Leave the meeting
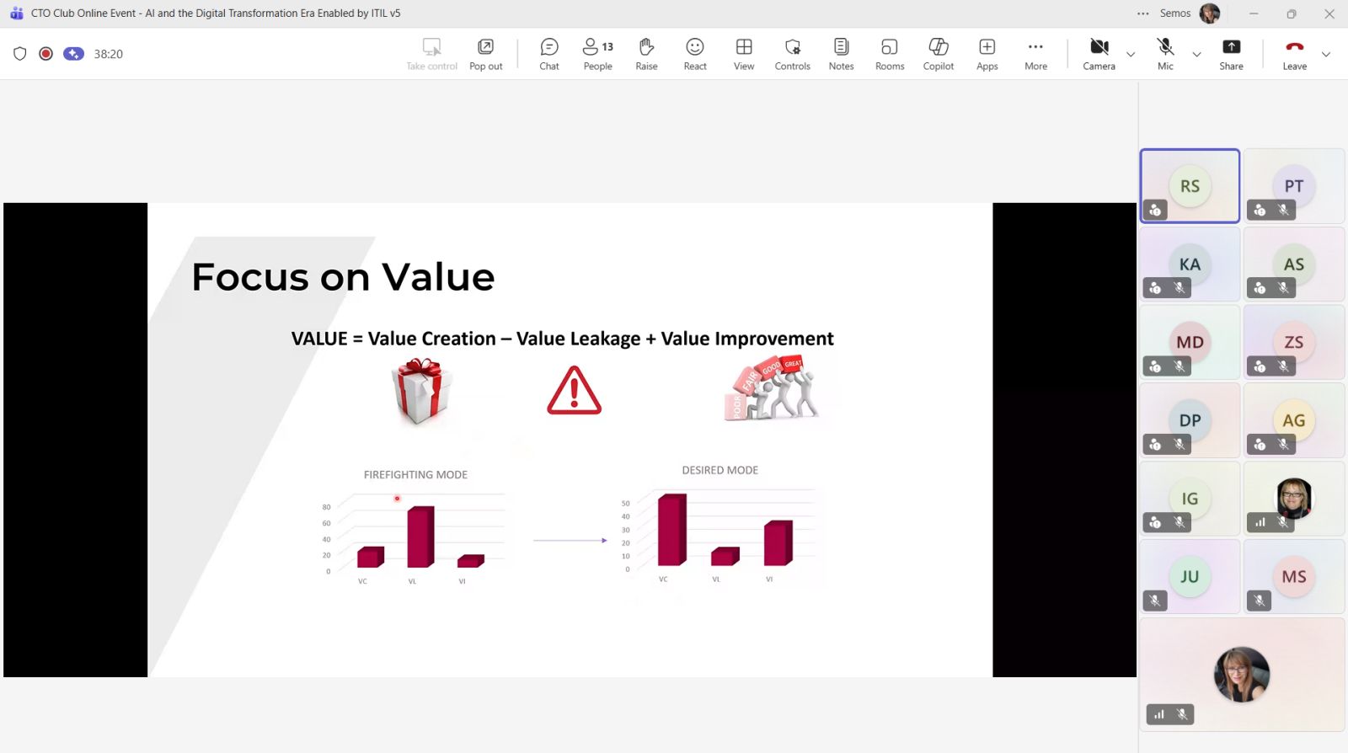 [1294, 54]
